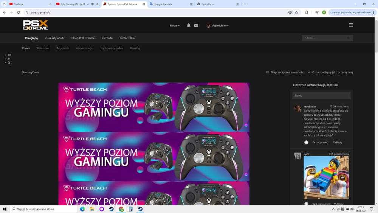
Task: Go back with the browser back arrow
Action: tap(4, 12)
